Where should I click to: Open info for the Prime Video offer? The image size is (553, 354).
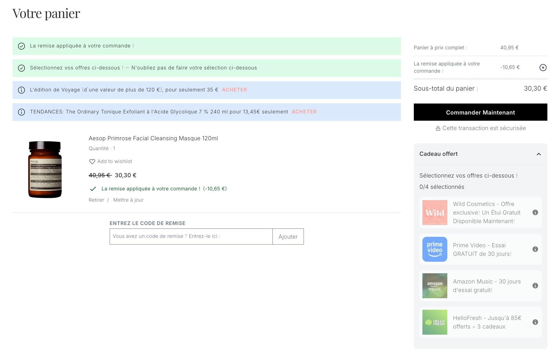pos(535,249)
